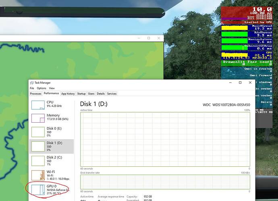
Task: Close the map window behind Task Manager
Action: click(x=159, y=38)
